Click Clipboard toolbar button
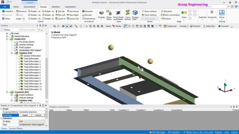The width and height of the screenshot is (239, 134). pos(171,26)
